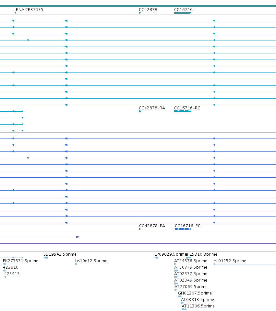Select the AT27069.5prime EST label
Screen dimensions: 276x311
191,287
